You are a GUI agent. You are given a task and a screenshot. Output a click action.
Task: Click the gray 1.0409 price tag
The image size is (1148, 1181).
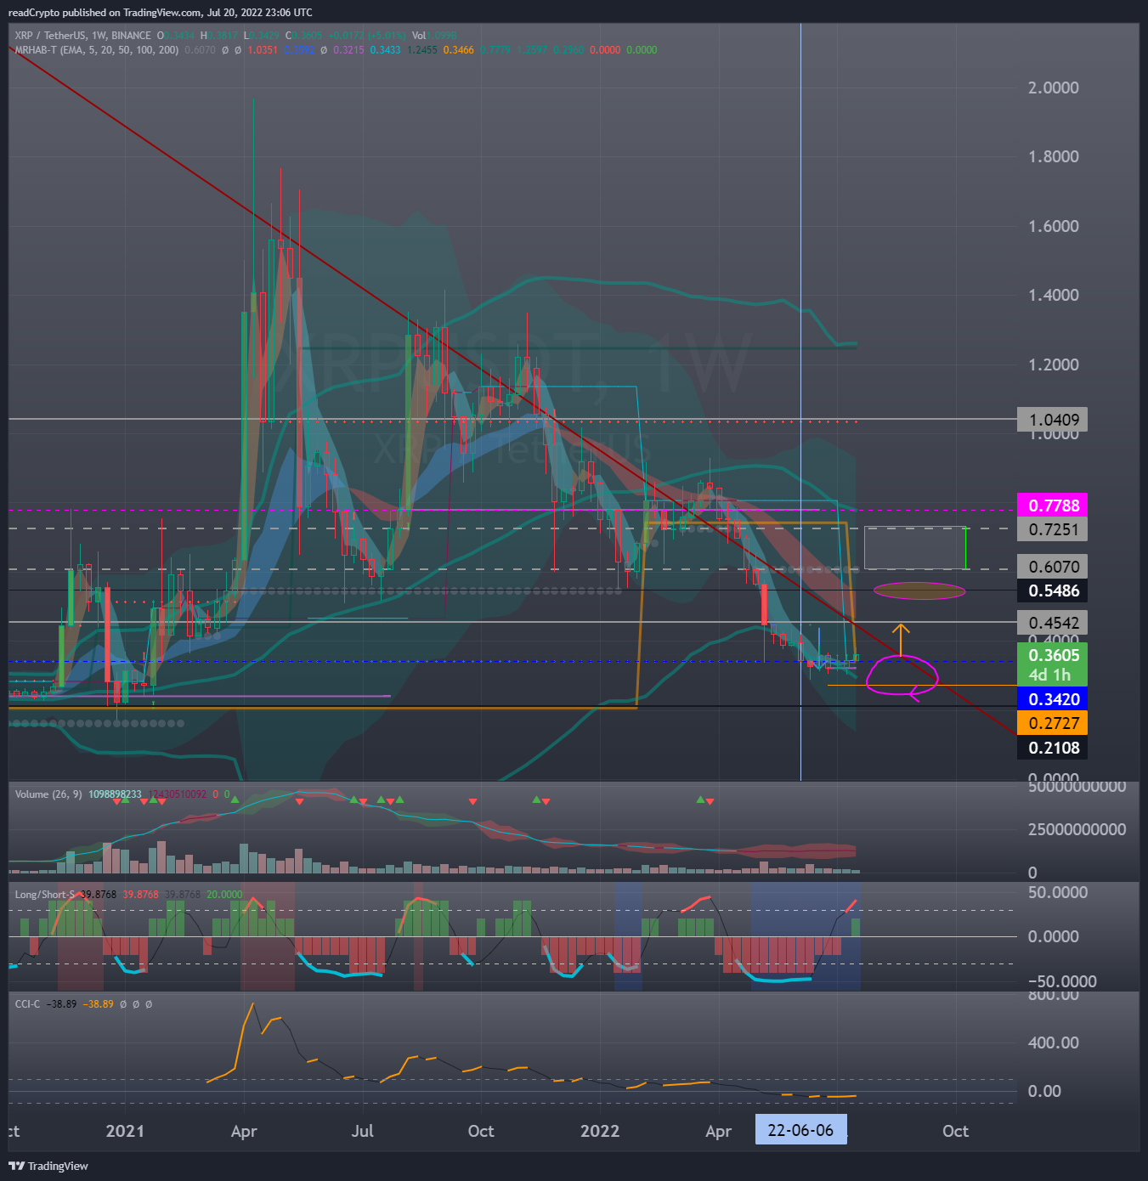1053,420
